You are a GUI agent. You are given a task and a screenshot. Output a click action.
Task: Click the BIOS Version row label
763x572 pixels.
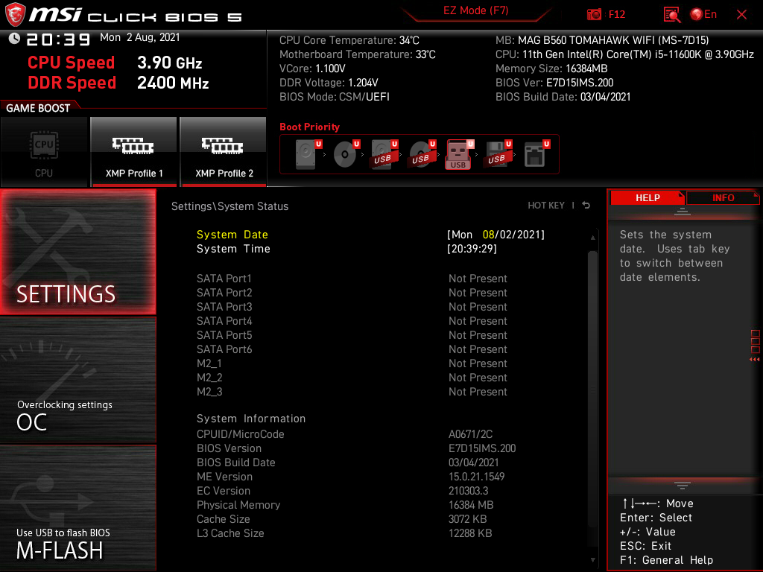(229, 448)
